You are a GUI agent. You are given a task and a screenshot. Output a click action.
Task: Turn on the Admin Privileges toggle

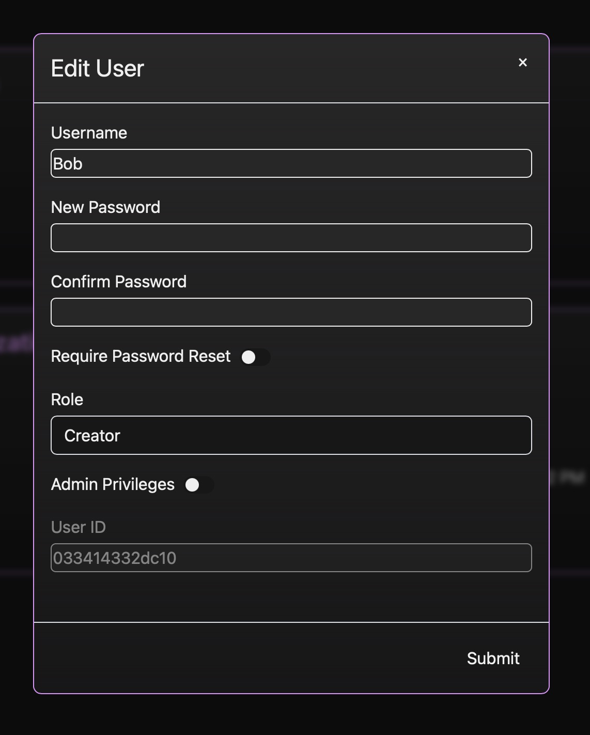pos(199,485)
